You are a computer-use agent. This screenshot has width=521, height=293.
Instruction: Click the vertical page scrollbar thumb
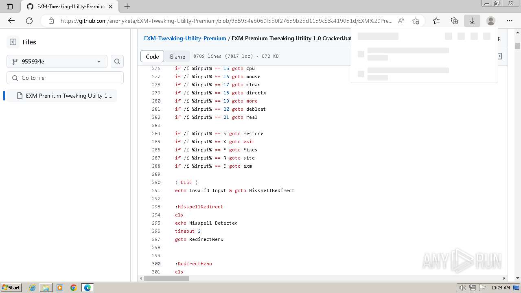518,46
